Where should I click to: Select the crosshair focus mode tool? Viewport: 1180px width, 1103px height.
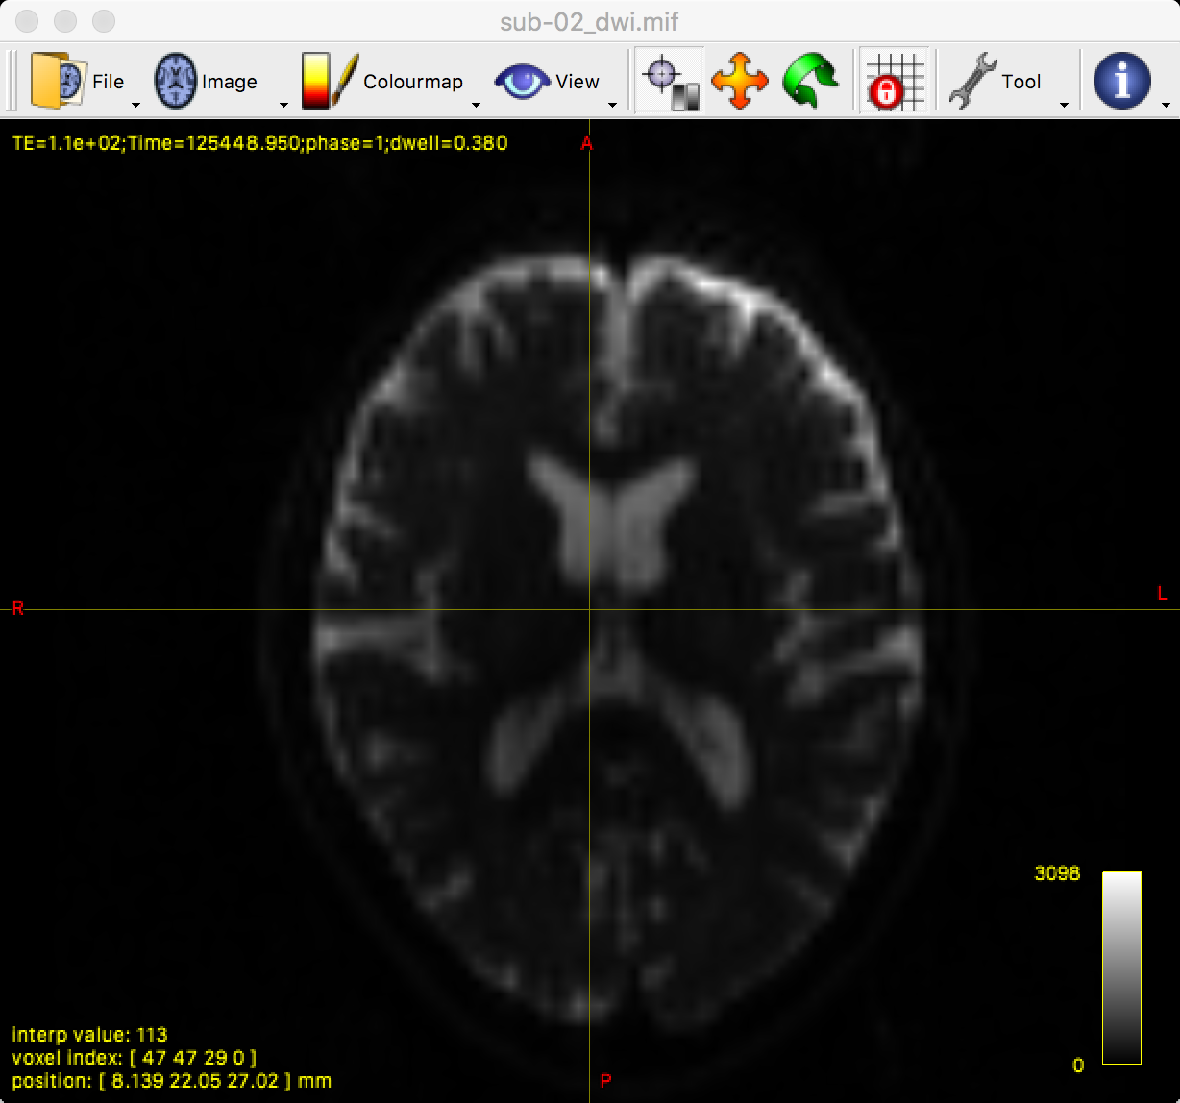click(670, 82)
